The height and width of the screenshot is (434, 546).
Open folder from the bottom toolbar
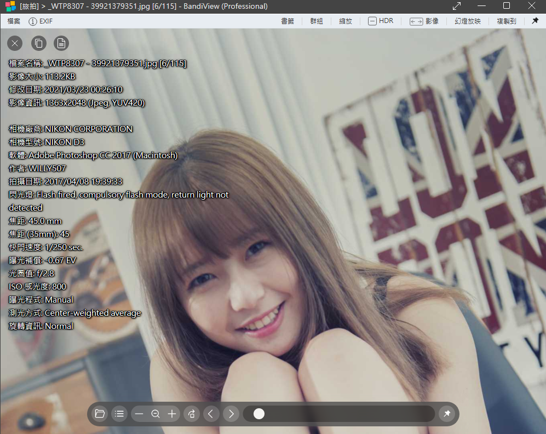(100, 414)
